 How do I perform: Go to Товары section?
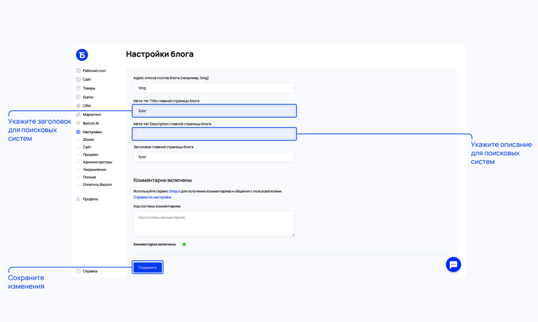(89, 88)
